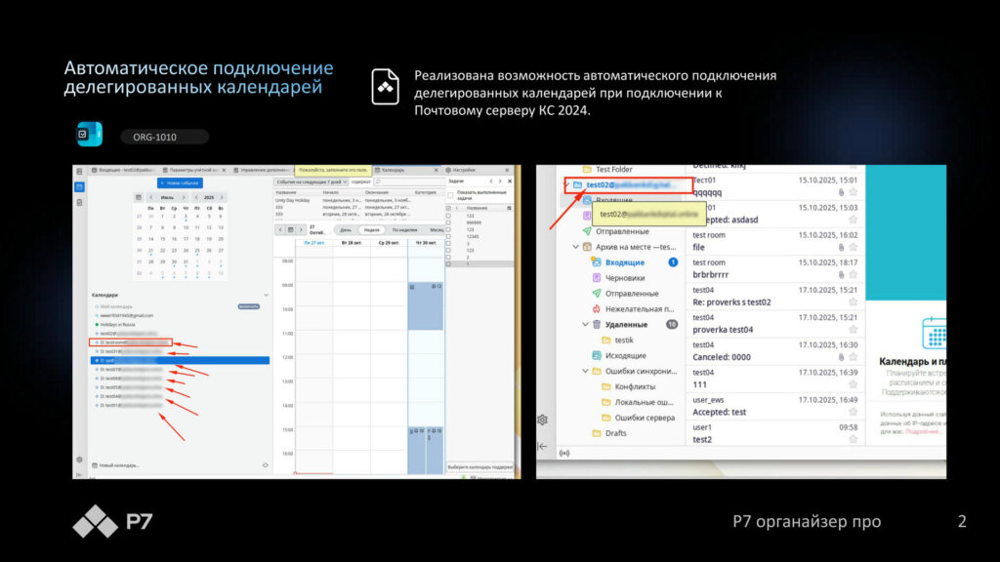Check the task '999999' checkbox

(449, 221)
